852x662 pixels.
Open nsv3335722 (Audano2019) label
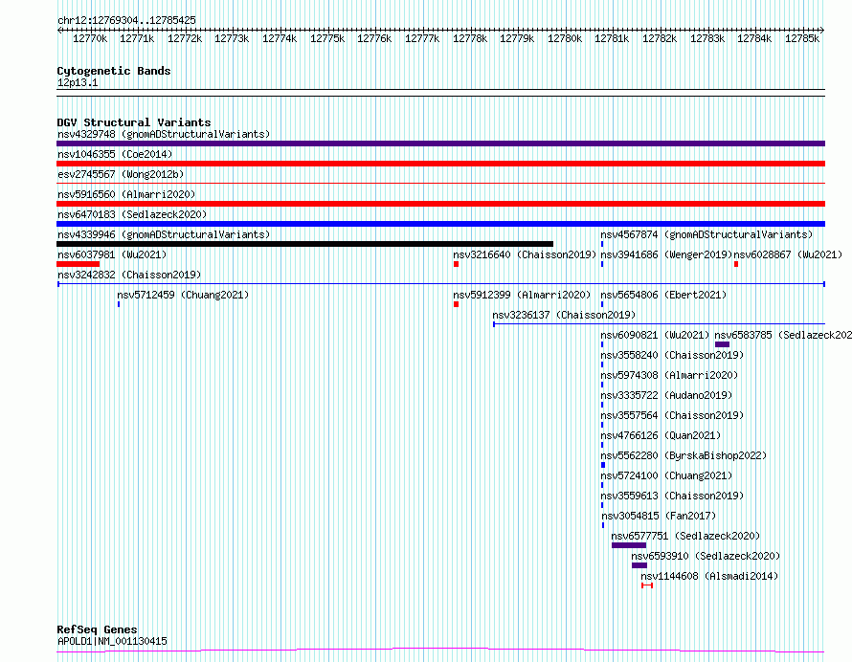tap(666, 395)
